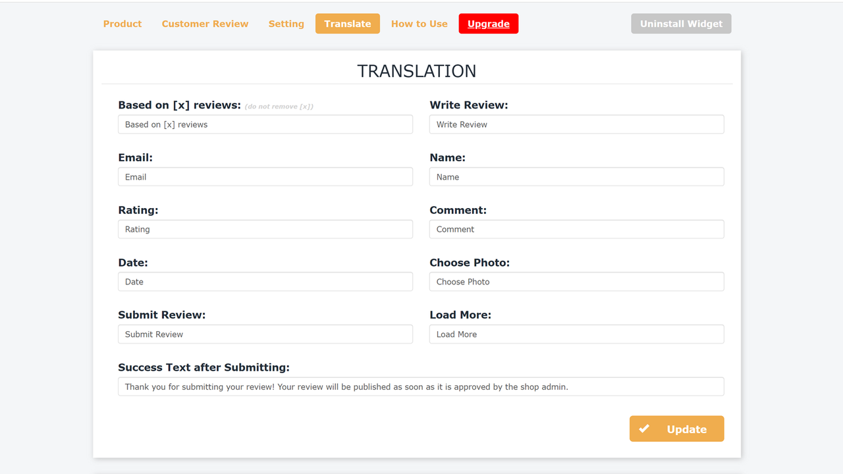Screen dimensions: 843x474
Task: Open the Setting tab
Action: [x=286, y=23]
